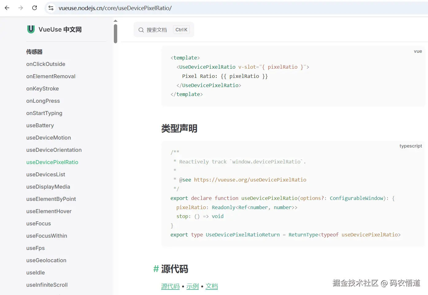Click the 传感器 sidebar section heading

tap(34, 52)
